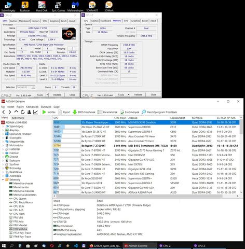Expand the Megjelenítés tree node
Screen dimensions: 245x249
click(3, 142)
